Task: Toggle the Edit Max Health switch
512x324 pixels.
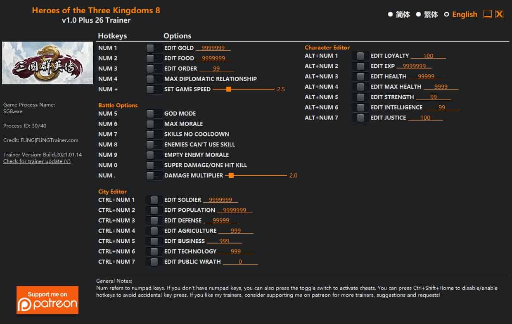Action: point(360,87)
